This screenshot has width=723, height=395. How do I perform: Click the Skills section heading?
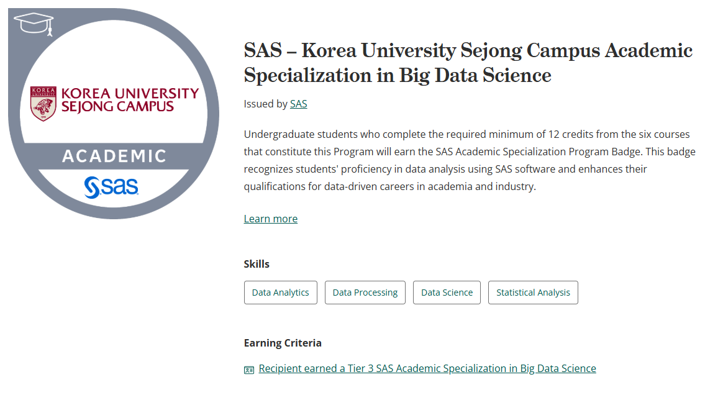(257, 264)
